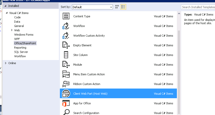Switch to medium icons list view
This screenshot has height=115, width=215.
[x=123, y=7]
